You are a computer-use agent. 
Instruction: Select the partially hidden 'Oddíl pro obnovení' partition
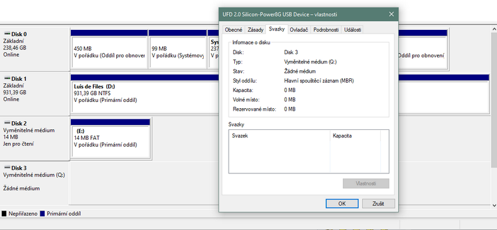(422, 49)
